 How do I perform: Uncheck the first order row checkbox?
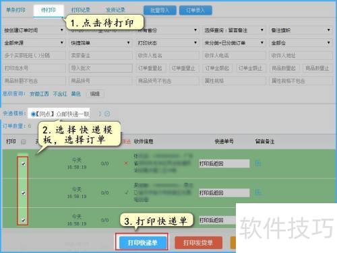(x=24, y=164)
